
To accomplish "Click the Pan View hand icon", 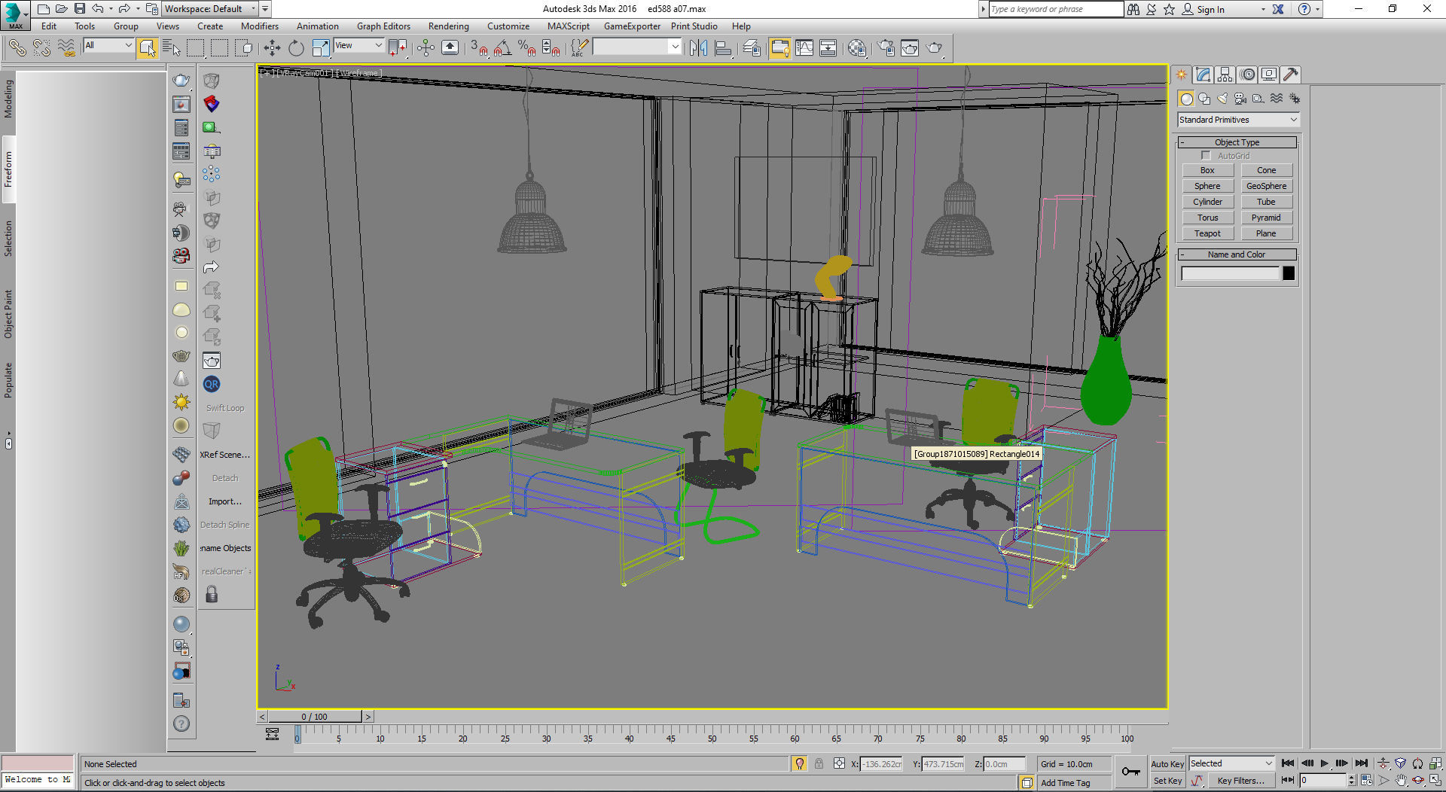I will 1400,781.
